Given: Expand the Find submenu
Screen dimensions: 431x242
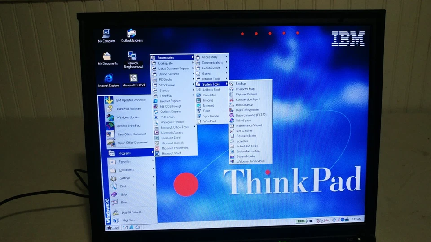Looking at the screenshot, I should pyautogui.click(x=132, y=186).
